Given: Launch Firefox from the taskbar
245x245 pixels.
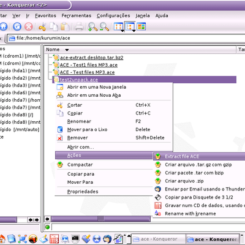Looking at the screenshot, I should pyautogui.click(x=32, y=239).
